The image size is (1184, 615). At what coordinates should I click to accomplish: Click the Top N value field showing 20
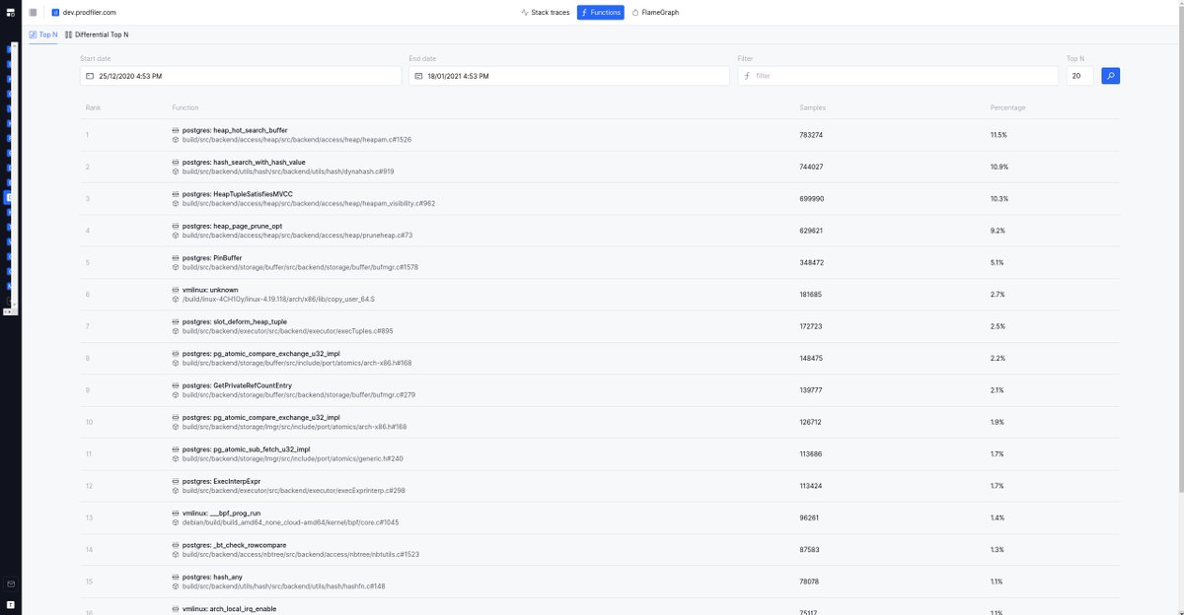pyautogui.click(x=1079, y=76)
